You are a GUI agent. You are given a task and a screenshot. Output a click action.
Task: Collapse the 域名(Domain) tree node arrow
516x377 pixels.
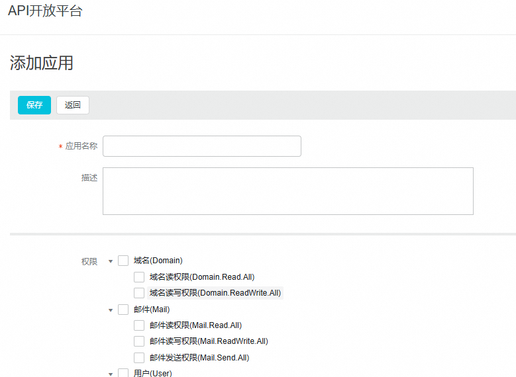[111, 261]
